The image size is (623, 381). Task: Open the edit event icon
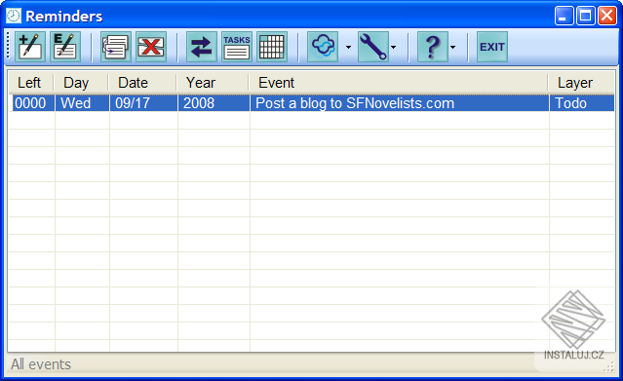(65, 47)
